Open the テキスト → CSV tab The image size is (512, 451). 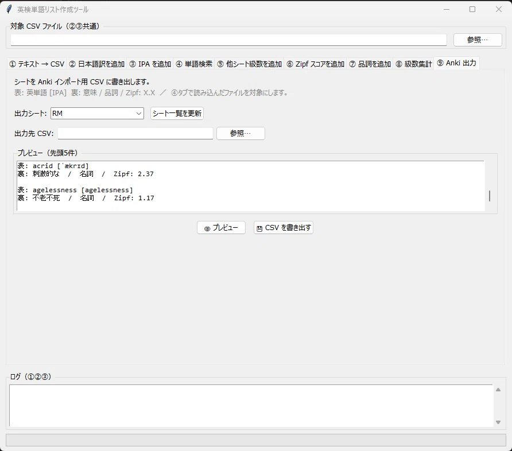point(37,64)
